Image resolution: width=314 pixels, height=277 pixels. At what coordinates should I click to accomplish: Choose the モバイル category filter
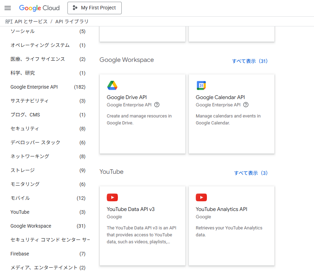pyautogui.click(x=48, y=198)
